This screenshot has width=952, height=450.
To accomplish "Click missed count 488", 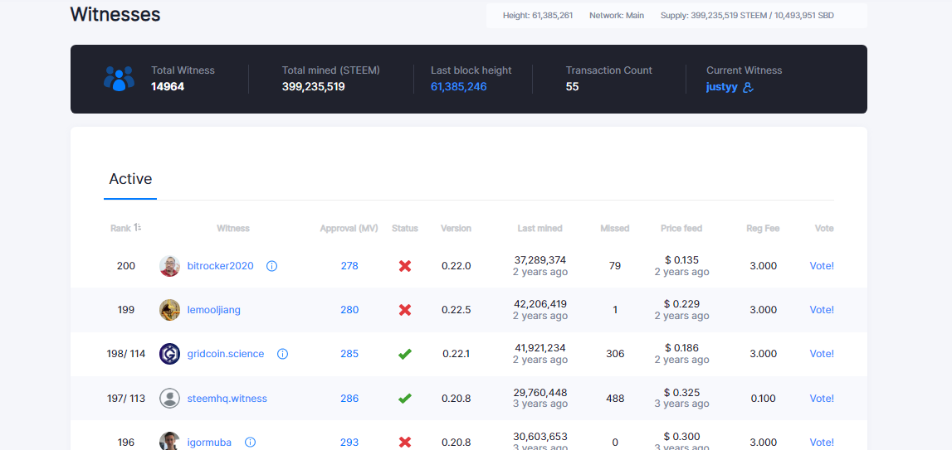I will pos(615,399).
